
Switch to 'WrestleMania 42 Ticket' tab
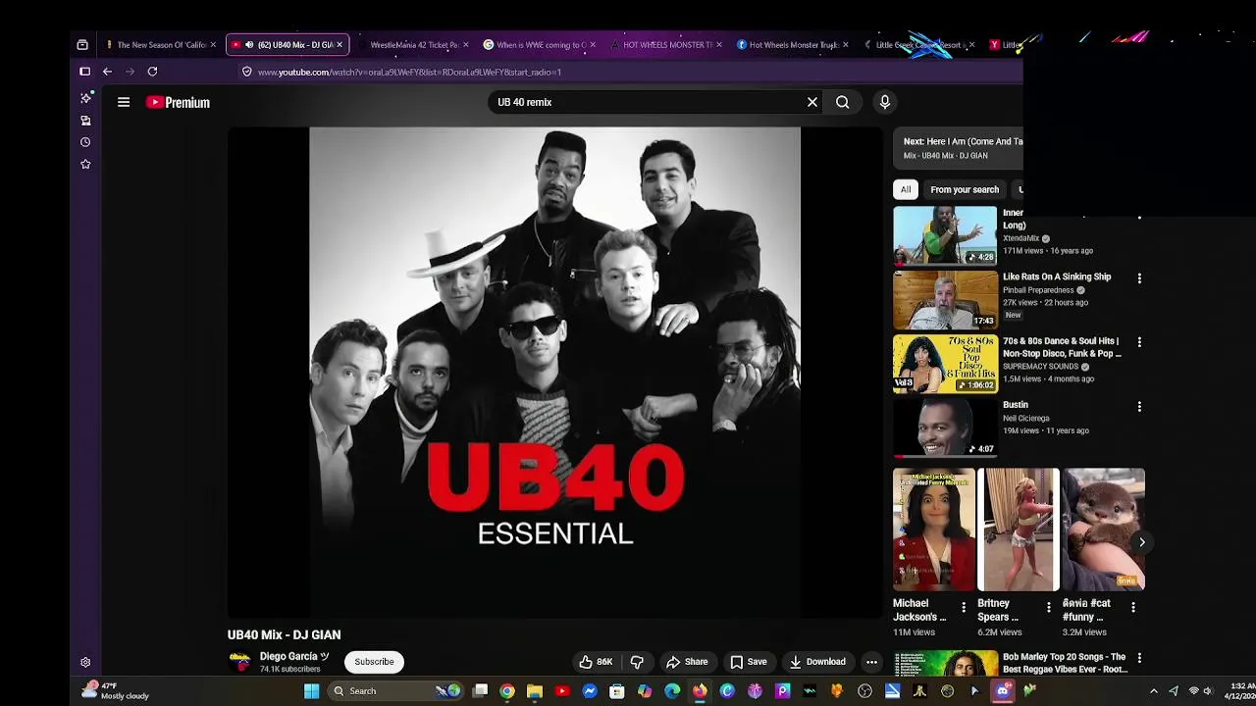coord(414,45)
